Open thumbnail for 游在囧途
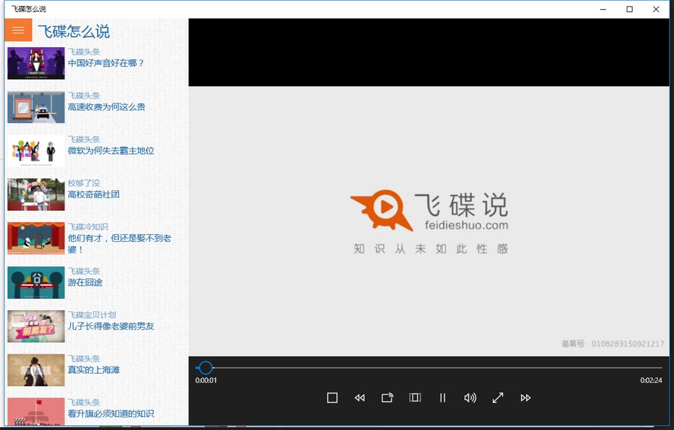Screen dimensions: 674x430 (36, 282)
